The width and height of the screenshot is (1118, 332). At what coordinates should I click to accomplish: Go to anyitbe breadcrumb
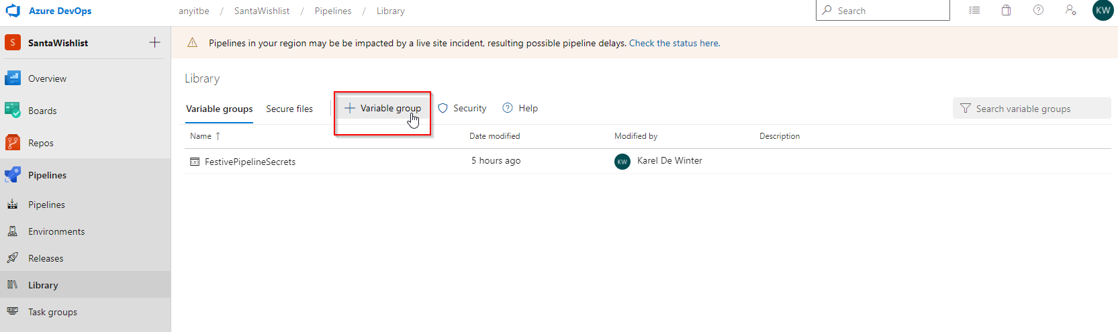(x=194, y=11)
